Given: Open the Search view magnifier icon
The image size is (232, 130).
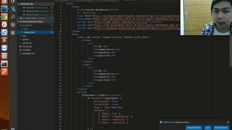Looking at the screenshot, I should pos(13,17).
